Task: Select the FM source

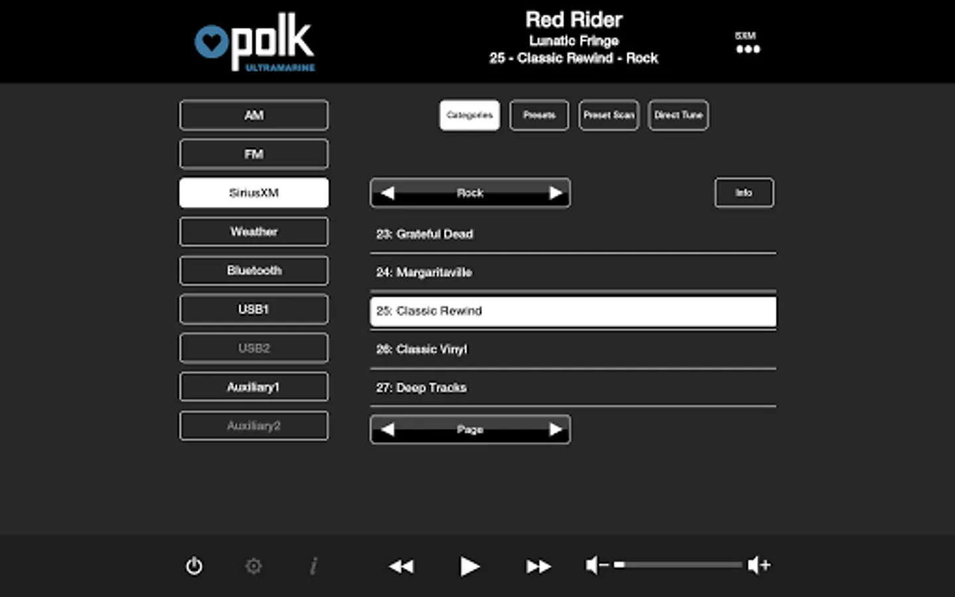Action: coord(253,154)
